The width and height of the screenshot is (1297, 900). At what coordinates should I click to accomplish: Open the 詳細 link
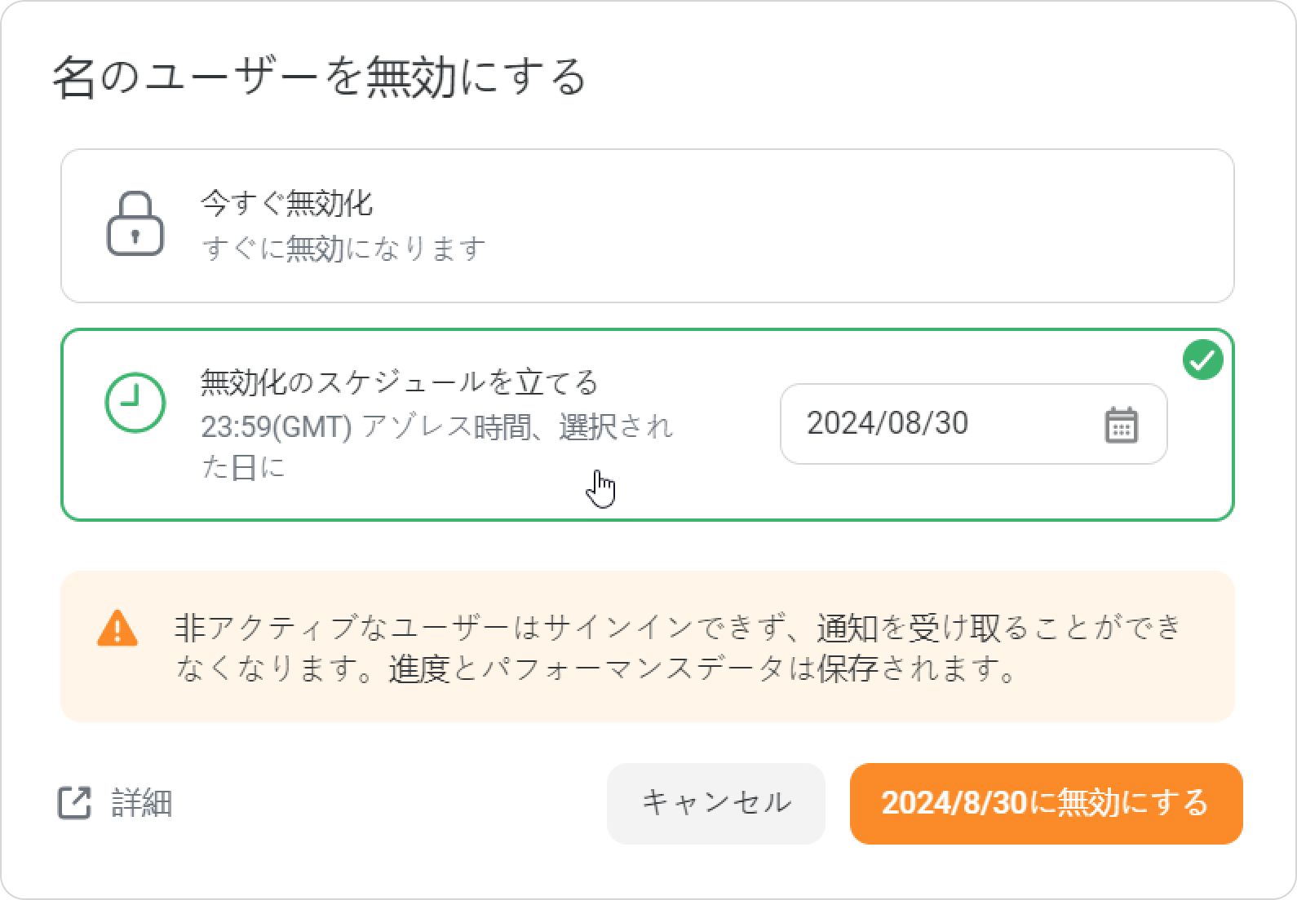click(141, 803)
